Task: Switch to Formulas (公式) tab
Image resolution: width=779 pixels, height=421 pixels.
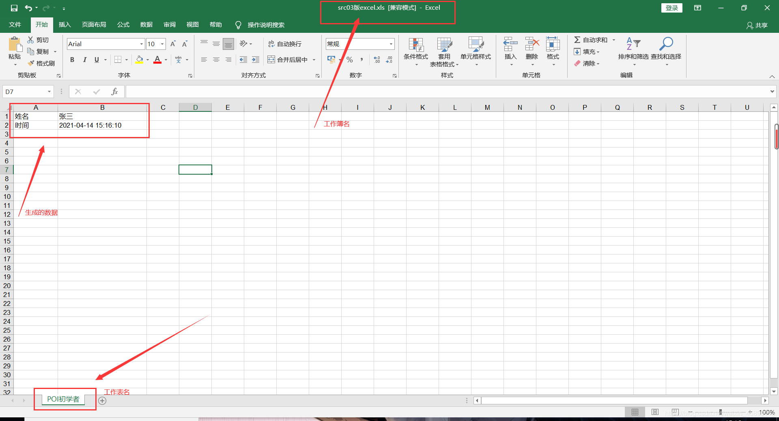Action: 123,25
